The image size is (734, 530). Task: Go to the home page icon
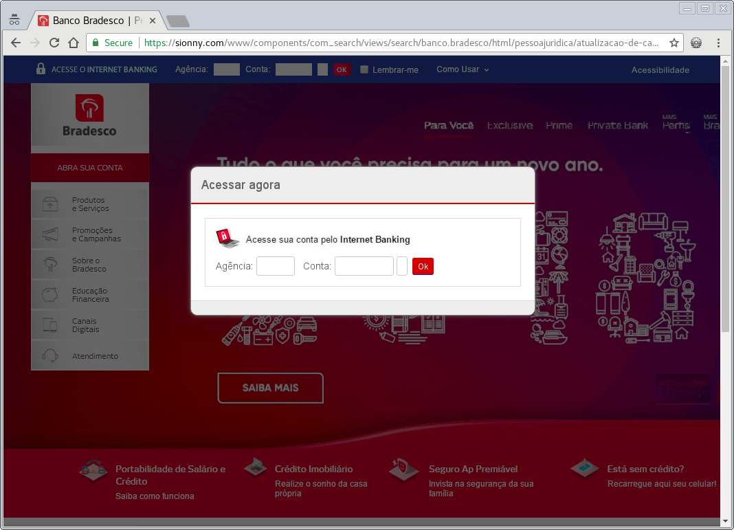tap(74, 43)
